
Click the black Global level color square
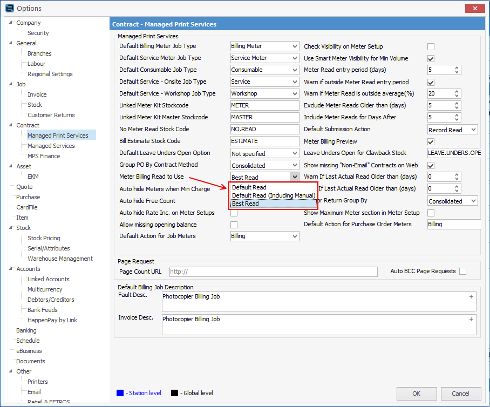(174, 393)
